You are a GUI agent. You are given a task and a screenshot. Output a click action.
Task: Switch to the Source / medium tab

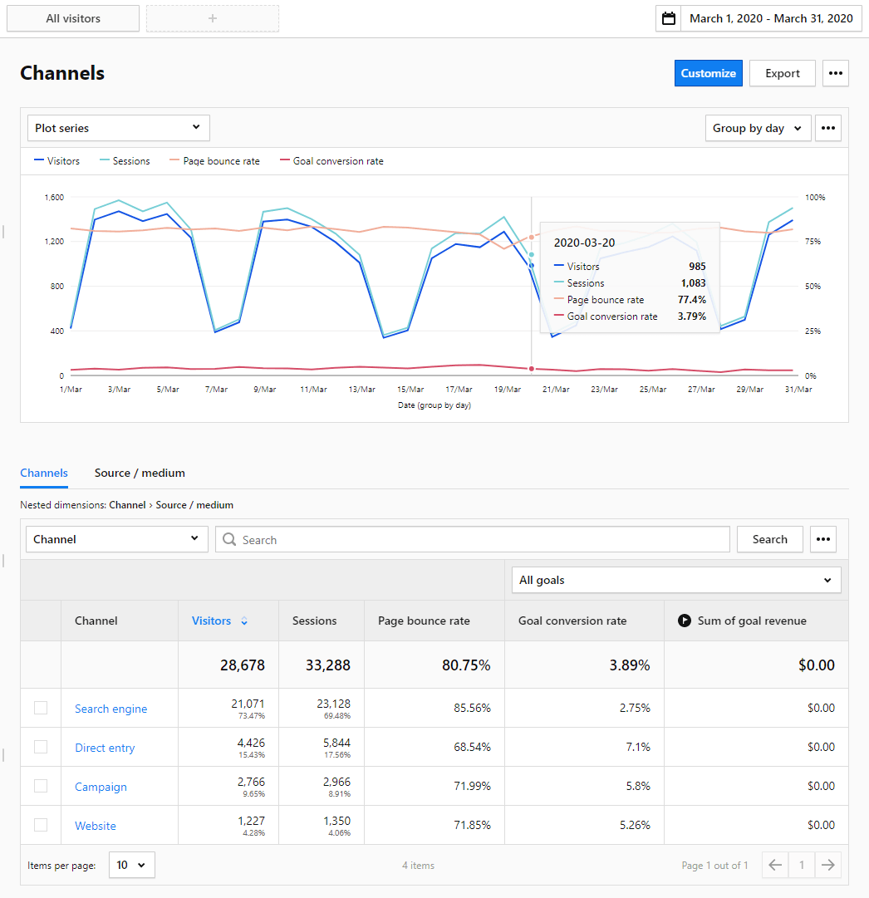140,473
